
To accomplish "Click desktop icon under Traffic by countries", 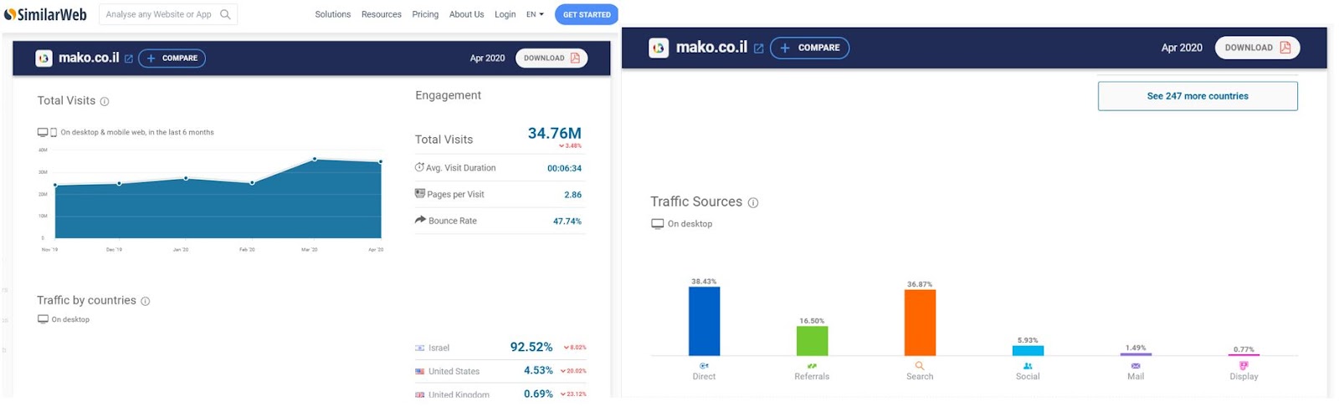I will (x=43, y=319).
